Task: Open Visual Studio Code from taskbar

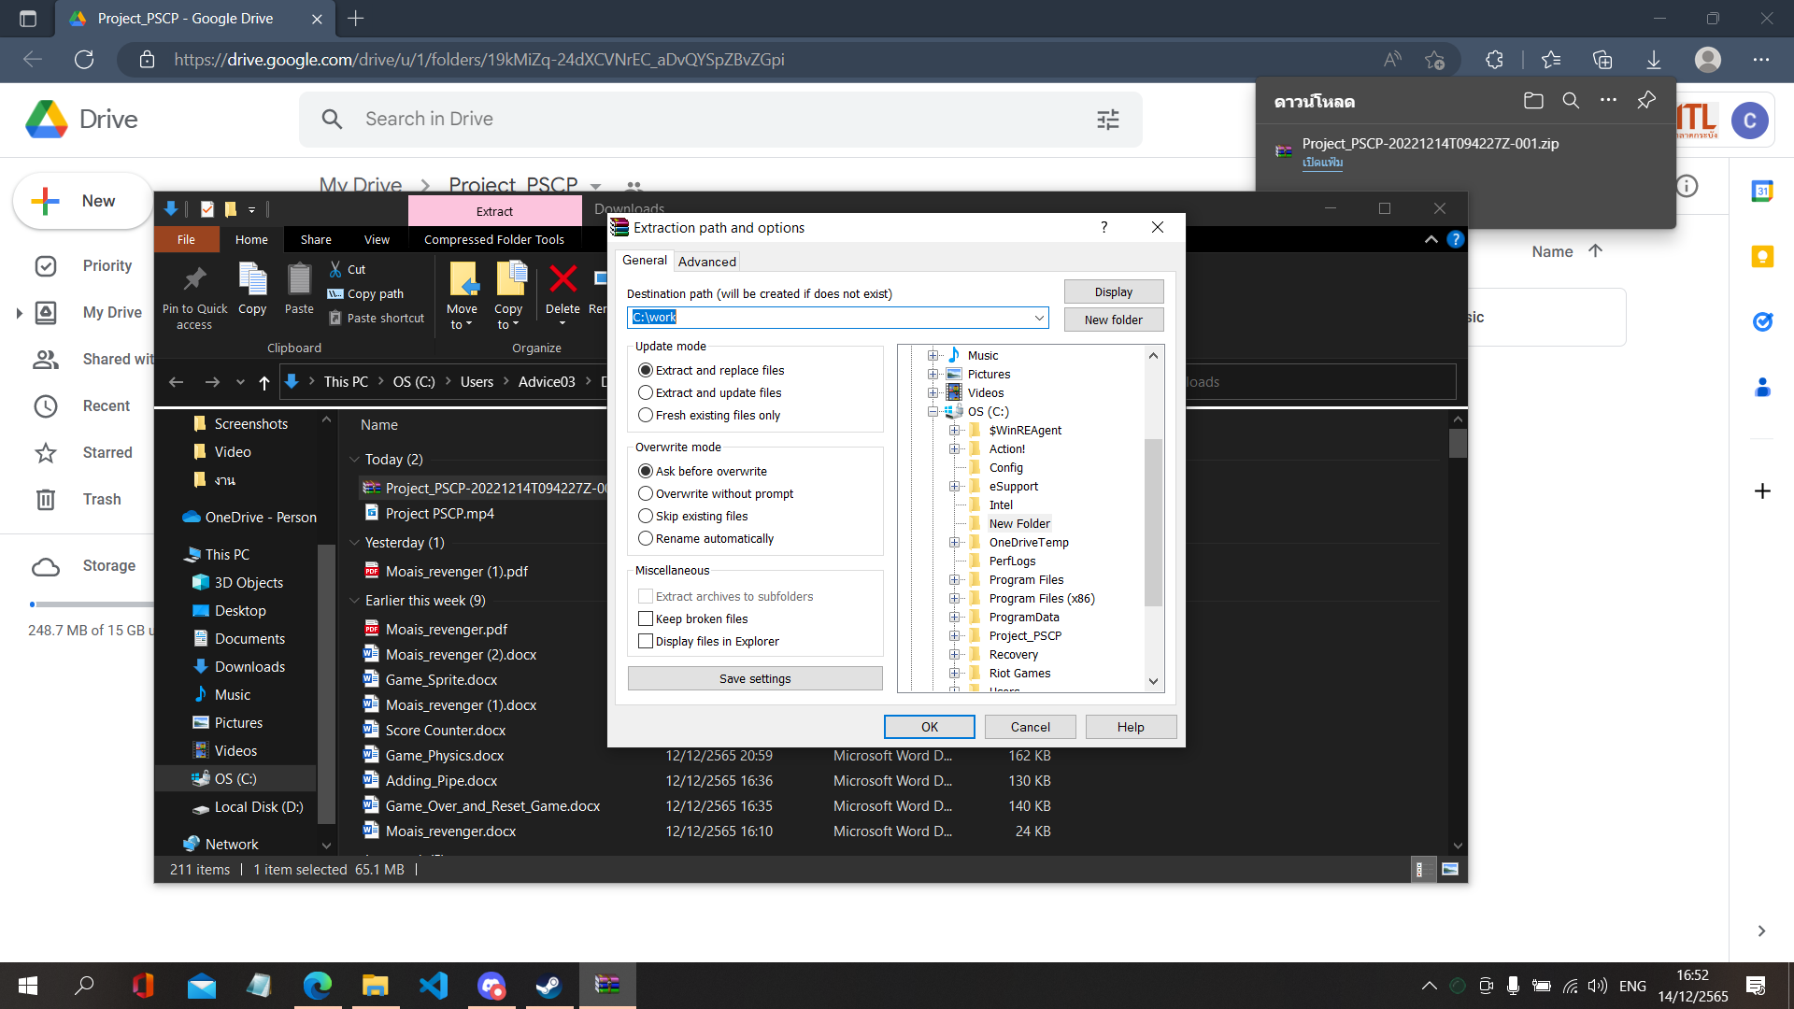Action: point(434,986)
